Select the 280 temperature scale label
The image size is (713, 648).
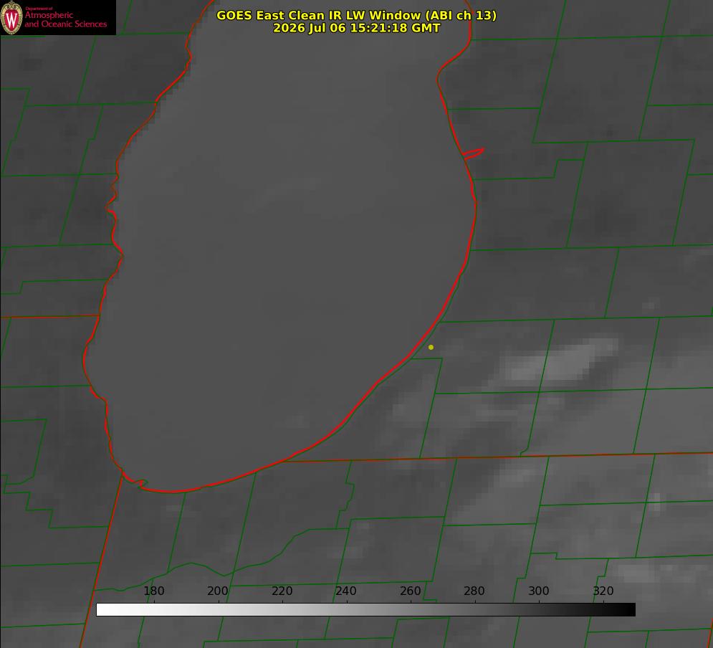click(x=474, y=591)
